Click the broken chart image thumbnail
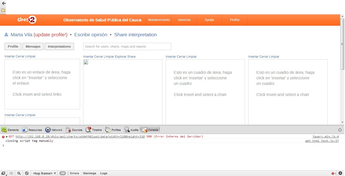This screenshot has width=345, height=176. coord(86,62)
